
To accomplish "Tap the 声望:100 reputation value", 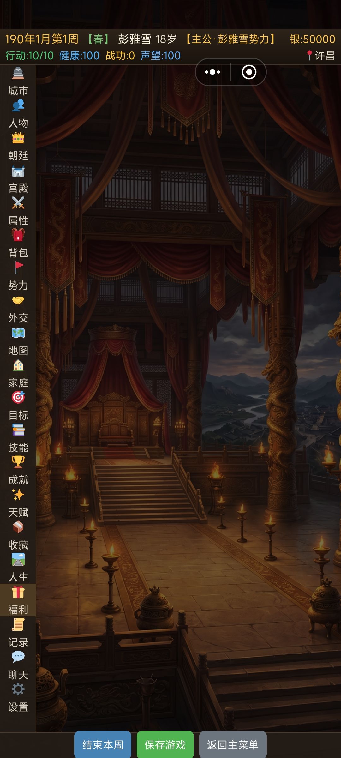I will tap(160, 56).
